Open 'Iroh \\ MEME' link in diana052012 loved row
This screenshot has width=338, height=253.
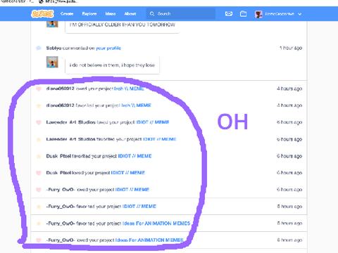(x=129, y=89)
